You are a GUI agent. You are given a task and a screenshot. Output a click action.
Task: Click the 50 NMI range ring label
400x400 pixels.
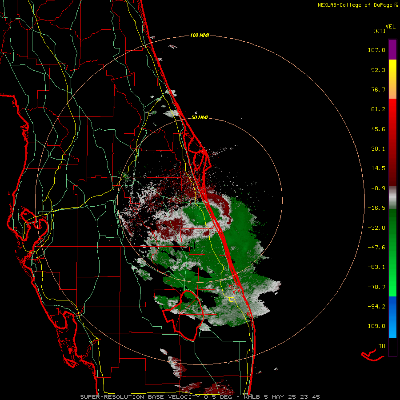(x=200, y=117)
